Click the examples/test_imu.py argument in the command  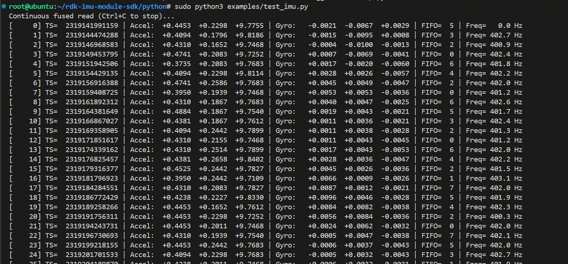[x=267, y=7]
